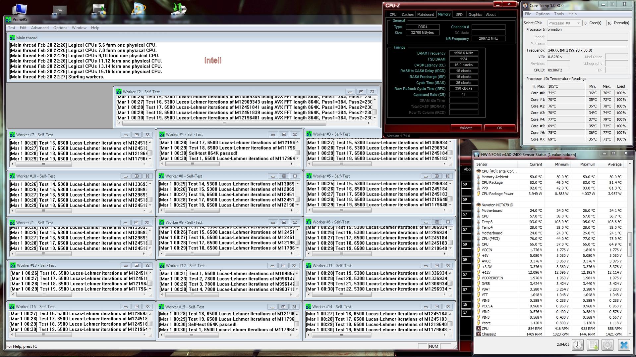
Task: Open Prime95 Options menu
Action: click(x=60, y=28)
